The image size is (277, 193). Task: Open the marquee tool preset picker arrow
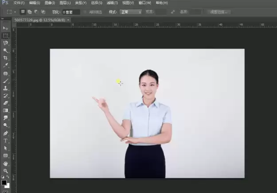[15, 12]
